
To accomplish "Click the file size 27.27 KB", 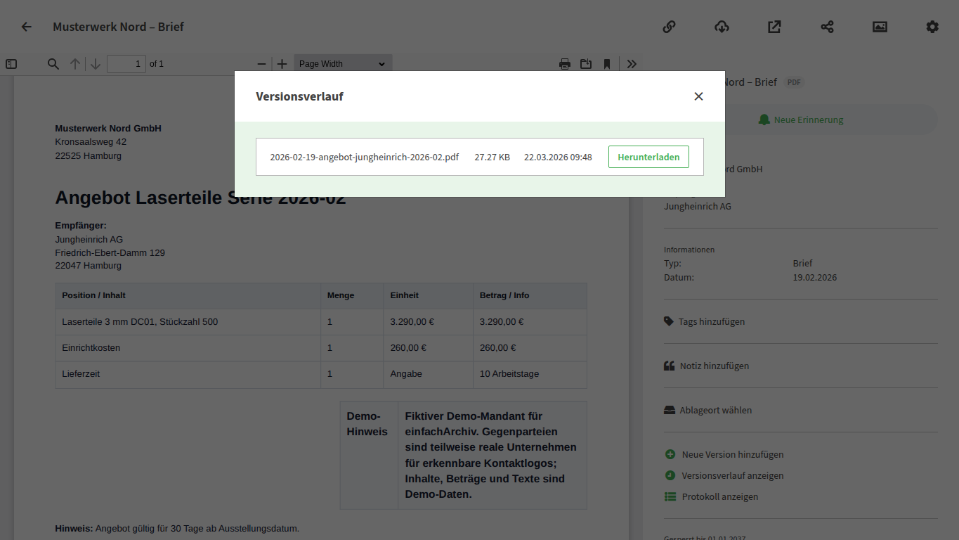I will (x=492, y=157).
